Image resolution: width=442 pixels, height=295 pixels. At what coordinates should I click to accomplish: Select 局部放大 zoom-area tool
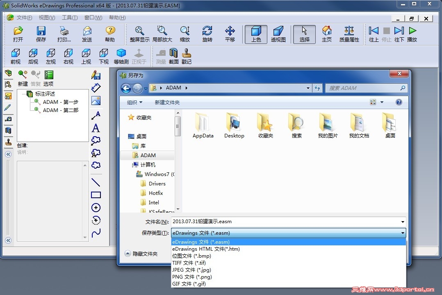click(162, 34)
